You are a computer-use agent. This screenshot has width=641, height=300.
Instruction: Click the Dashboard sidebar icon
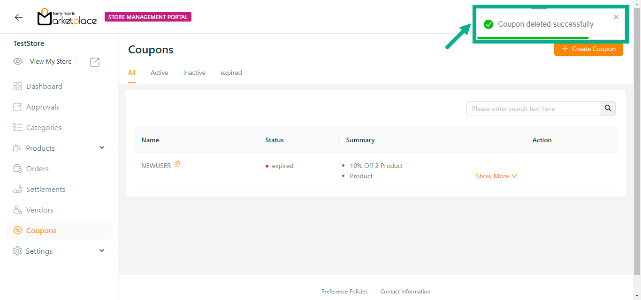pos(18,86)
